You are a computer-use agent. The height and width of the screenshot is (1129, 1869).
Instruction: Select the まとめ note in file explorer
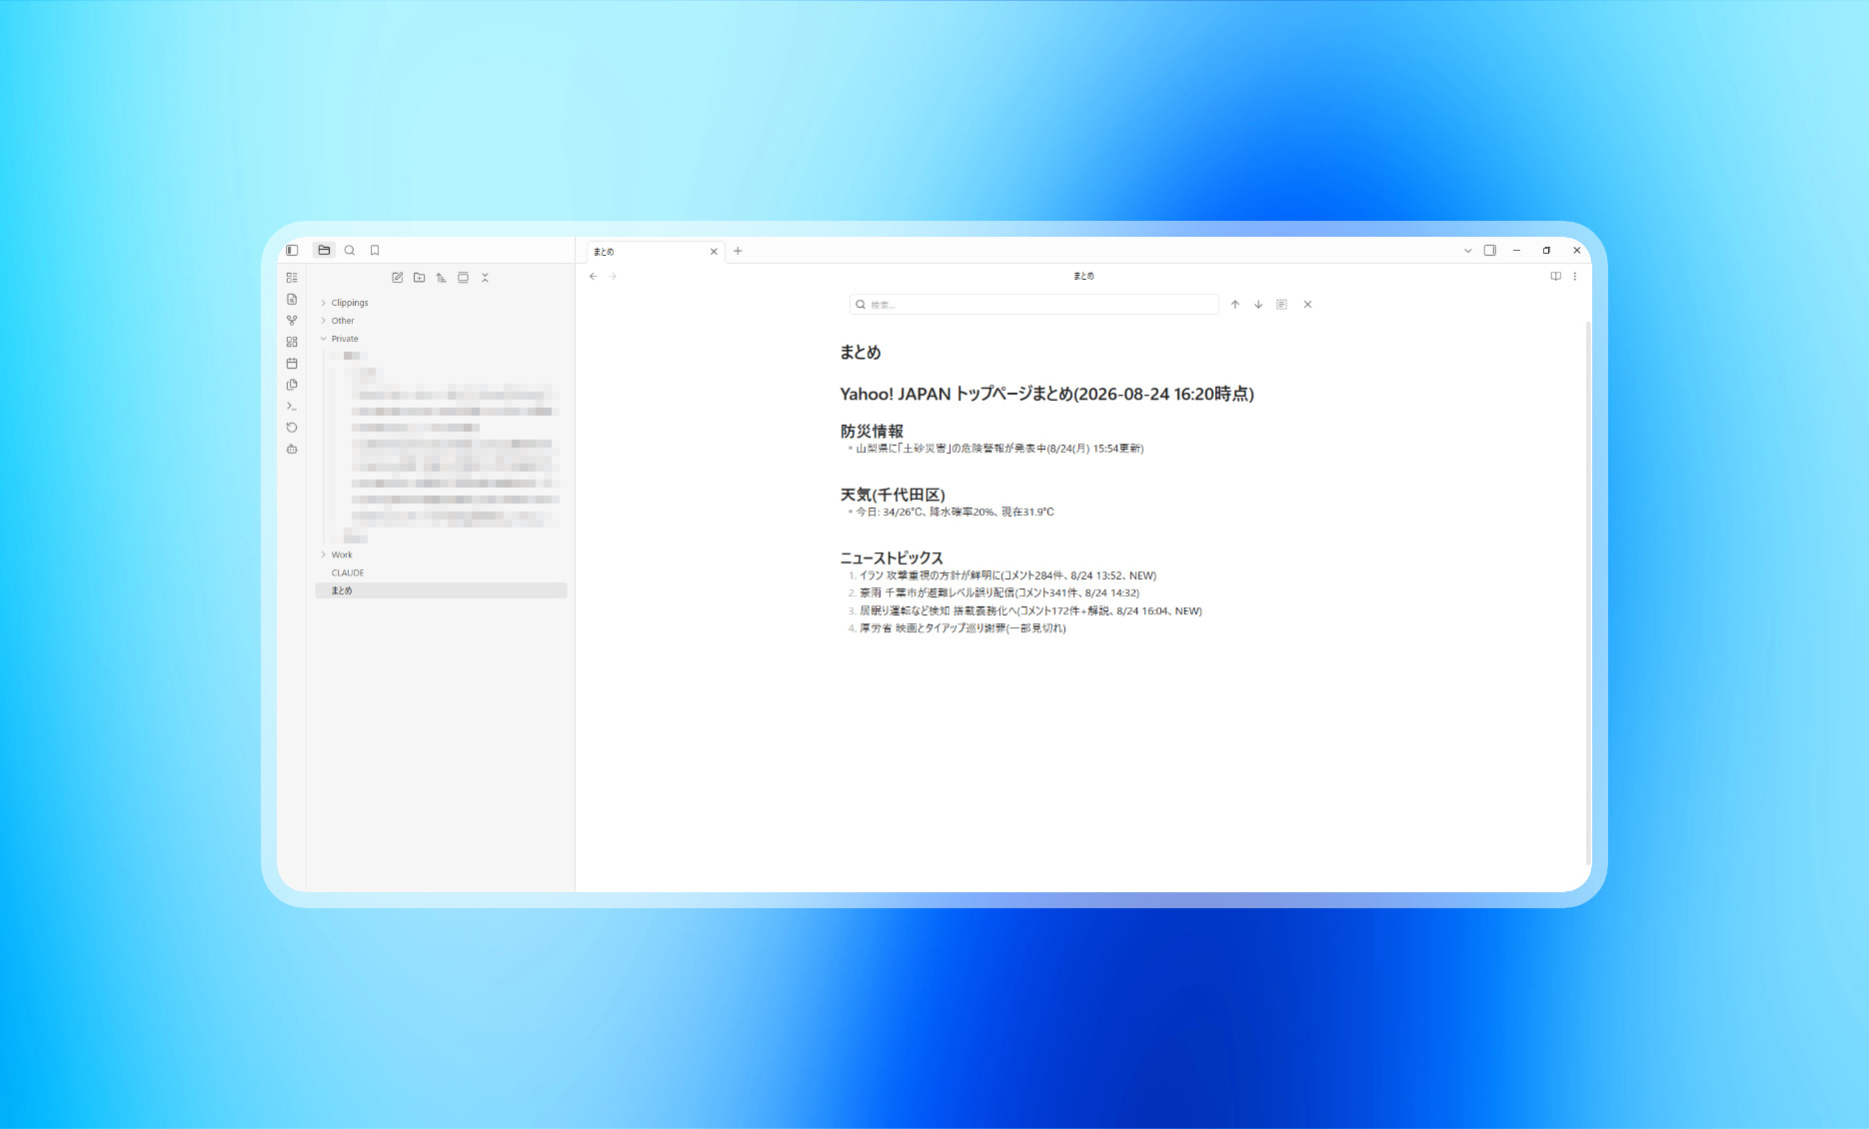pyautogui.click(x=441, y=590)
